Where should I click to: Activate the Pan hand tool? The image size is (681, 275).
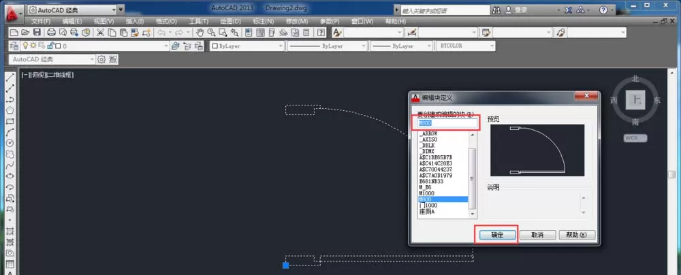point(200,32)
